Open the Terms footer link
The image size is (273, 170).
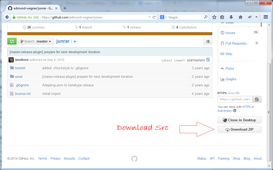(43, 159)
